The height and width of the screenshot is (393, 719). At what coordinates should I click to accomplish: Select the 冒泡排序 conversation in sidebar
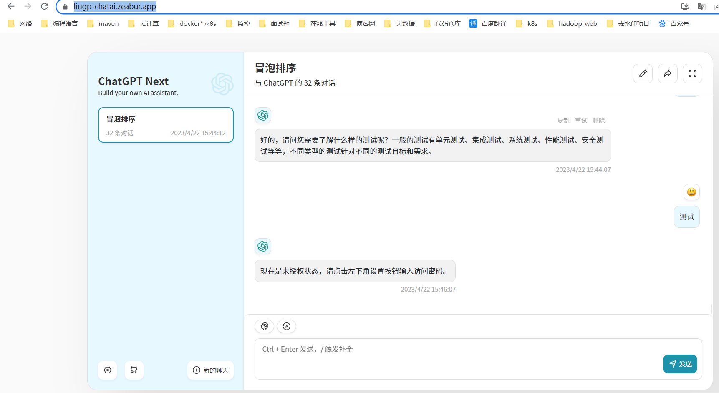(x=166, y=125)
